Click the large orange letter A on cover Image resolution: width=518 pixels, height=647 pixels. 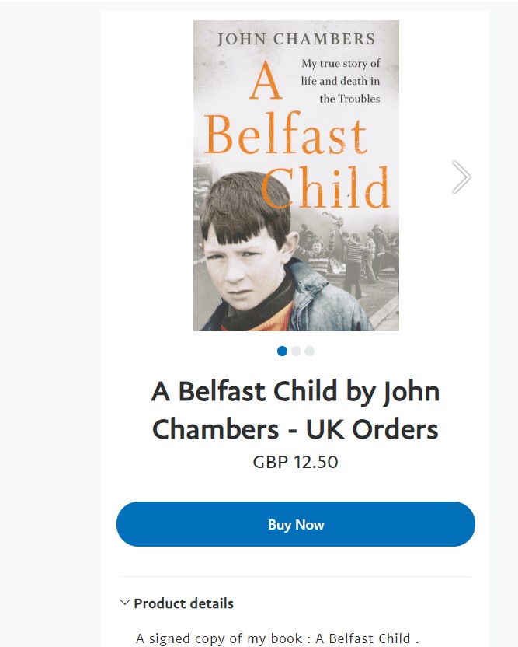264,84
